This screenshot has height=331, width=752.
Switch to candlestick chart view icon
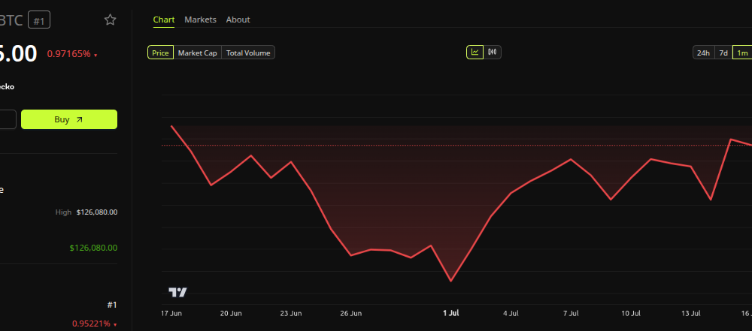(x=492, y=53)
